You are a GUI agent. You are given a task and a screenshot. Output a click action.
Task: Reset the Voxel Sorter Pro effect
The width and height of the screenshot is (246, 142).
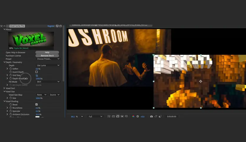click(x=60, y=26)
